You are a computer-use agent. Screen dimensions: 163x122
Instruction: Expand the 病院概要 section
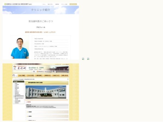47,112
